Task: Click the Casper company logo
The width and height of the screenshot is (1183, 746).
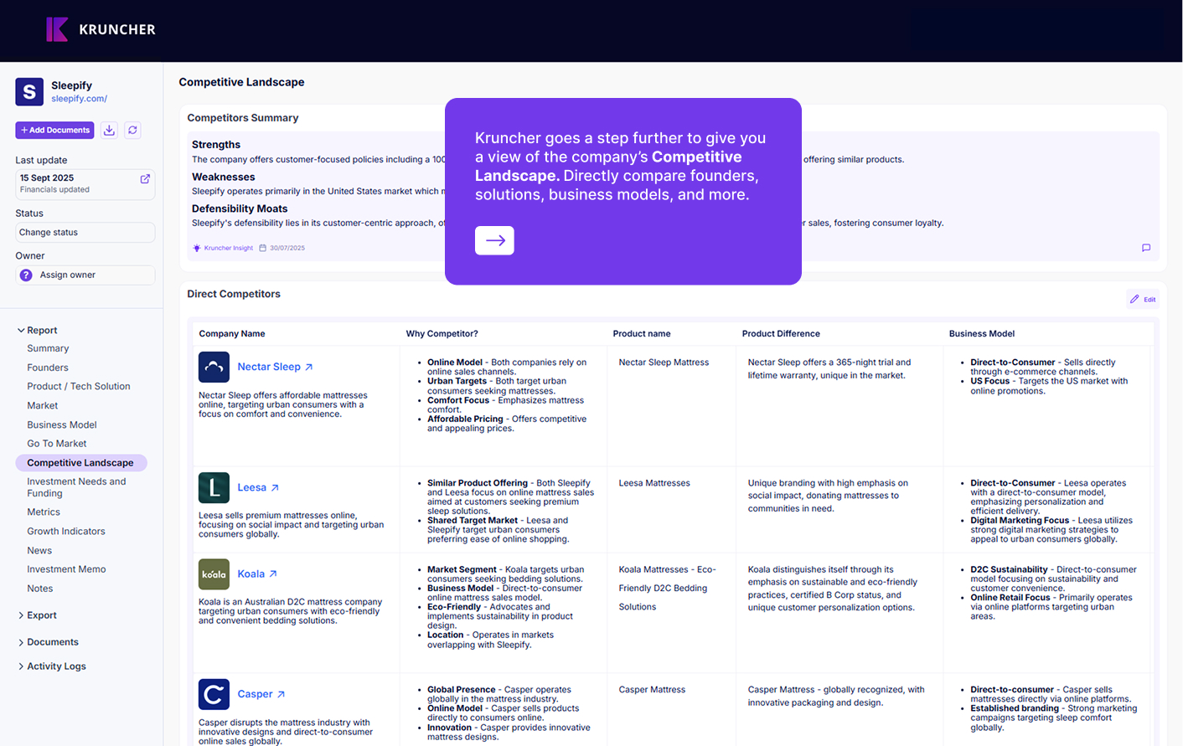Action: pos(214,694)
